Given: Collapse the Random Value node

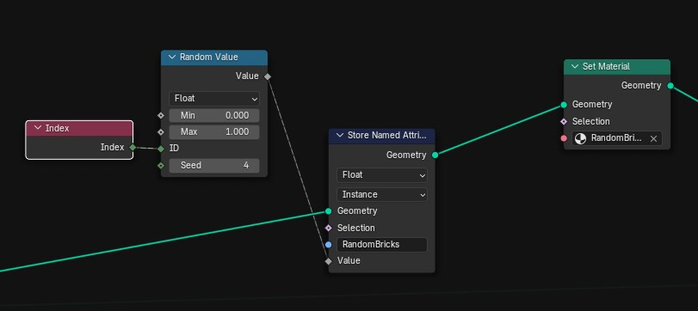Looking at the screenshot, I should coord(172,58).
